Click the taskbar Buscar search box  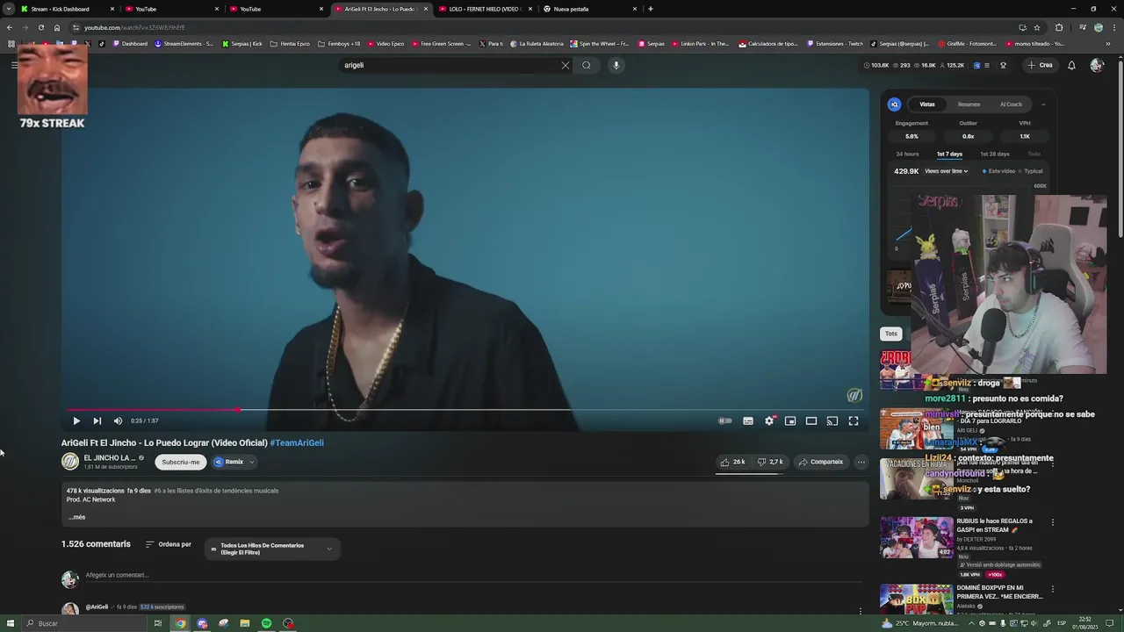coord(83,623)
